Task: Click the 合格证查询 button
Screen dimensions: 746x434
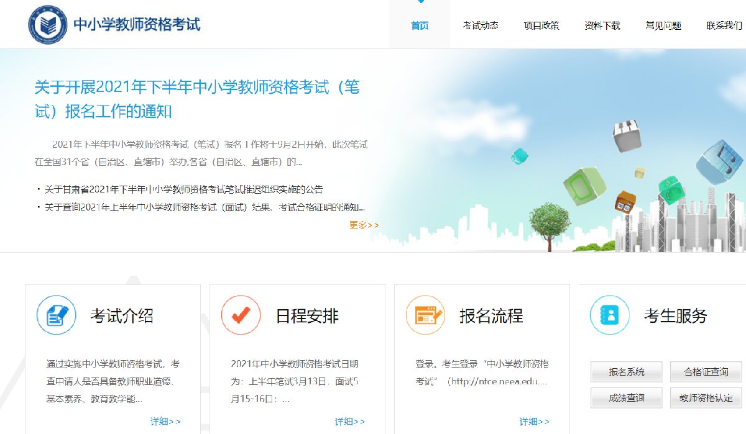Action: click(706, 372)
